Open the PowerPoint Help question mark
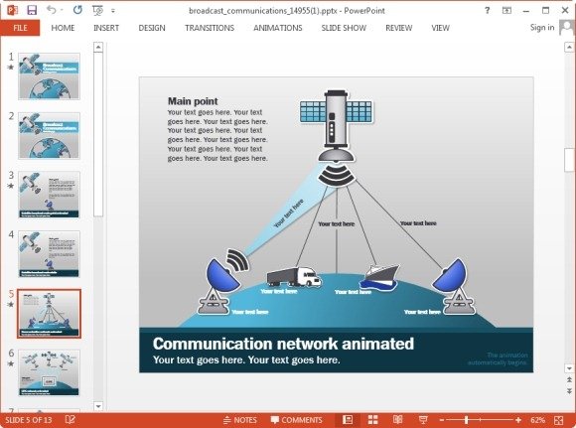Image resolution: width=576 pixels, height=428 pixels. pyautogui.click(x=487, y=10)
